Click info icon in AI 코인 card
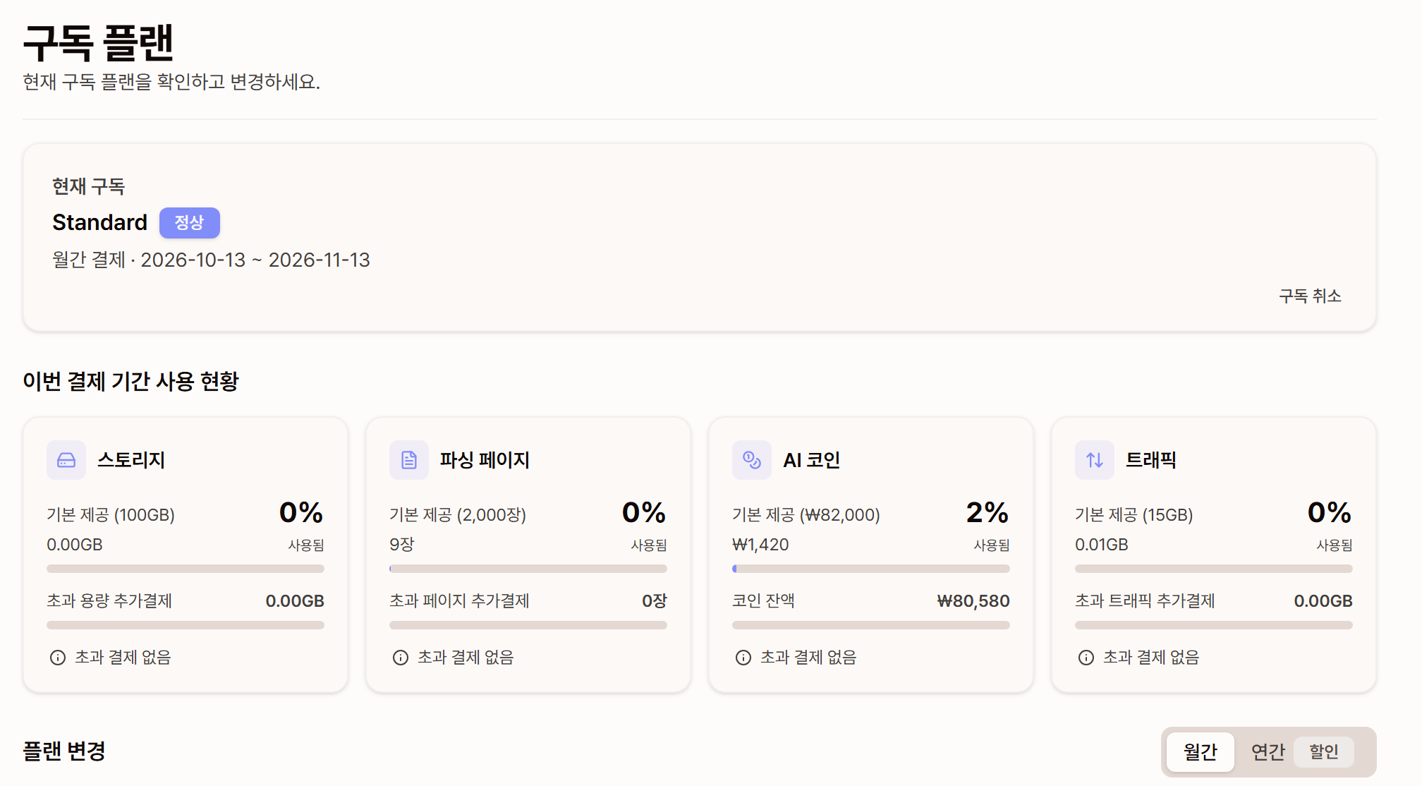This screenshot has width=1422, height=786. (743, 658)
